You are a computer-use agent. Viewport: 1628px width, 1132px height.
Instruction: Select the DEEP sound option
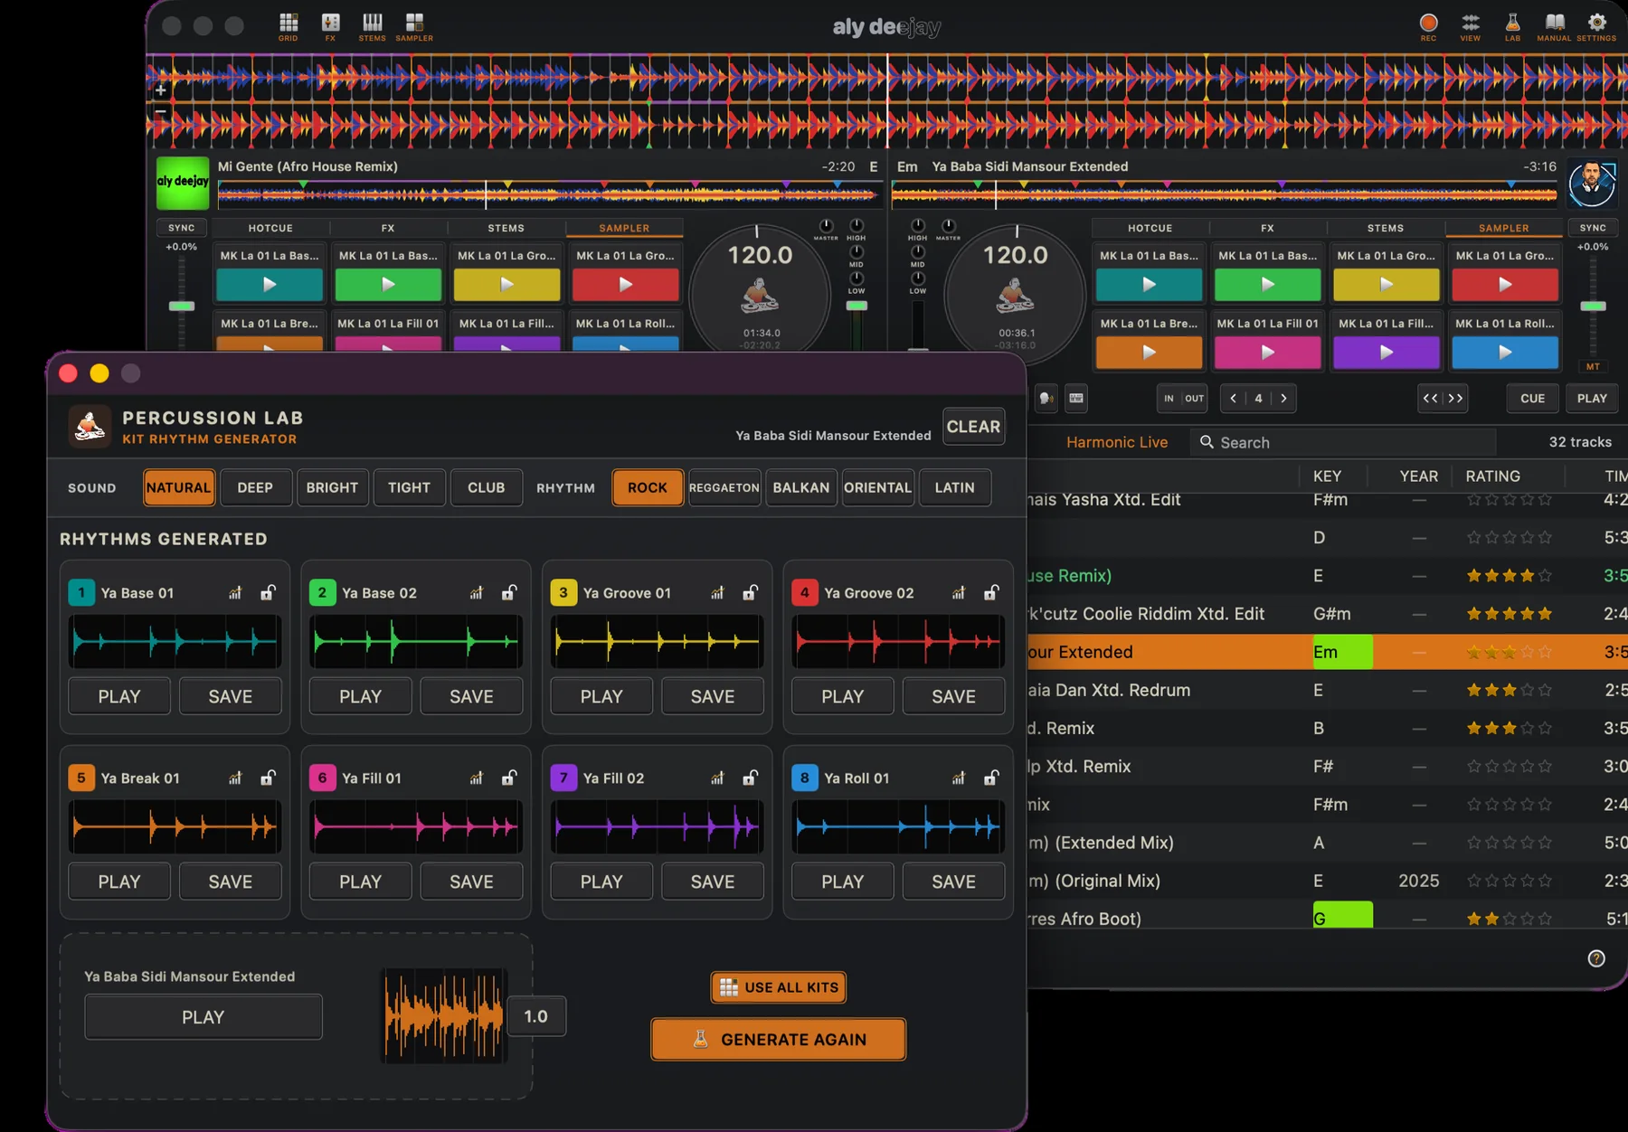pyautogui.click(x=255, y=487)
